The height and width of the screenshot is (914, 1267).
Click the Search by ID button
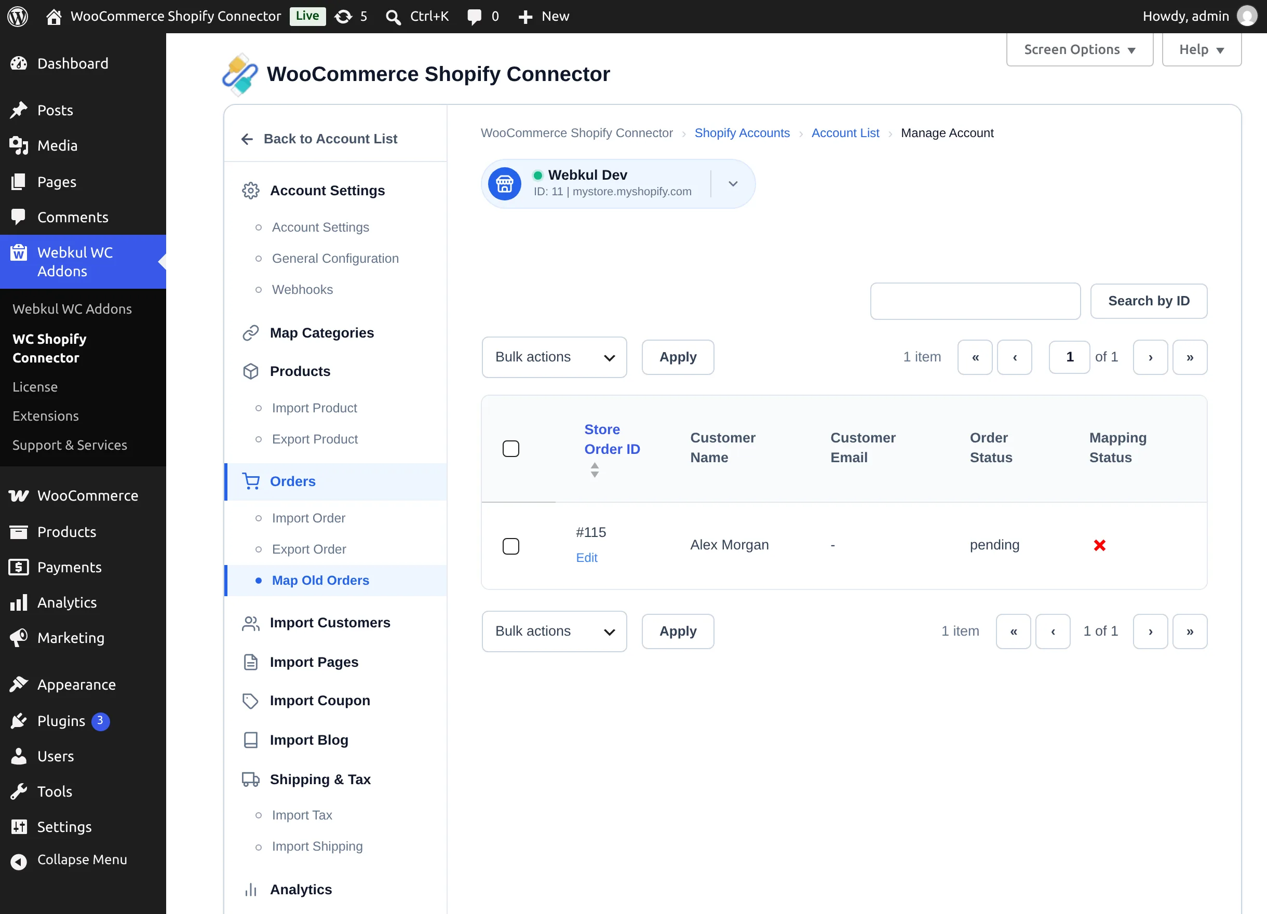click(1149, 301)
